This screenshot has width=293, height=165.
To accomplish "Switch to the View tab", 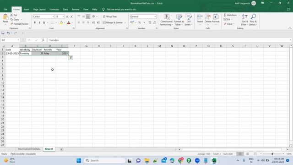I will [x=86, y=9].
